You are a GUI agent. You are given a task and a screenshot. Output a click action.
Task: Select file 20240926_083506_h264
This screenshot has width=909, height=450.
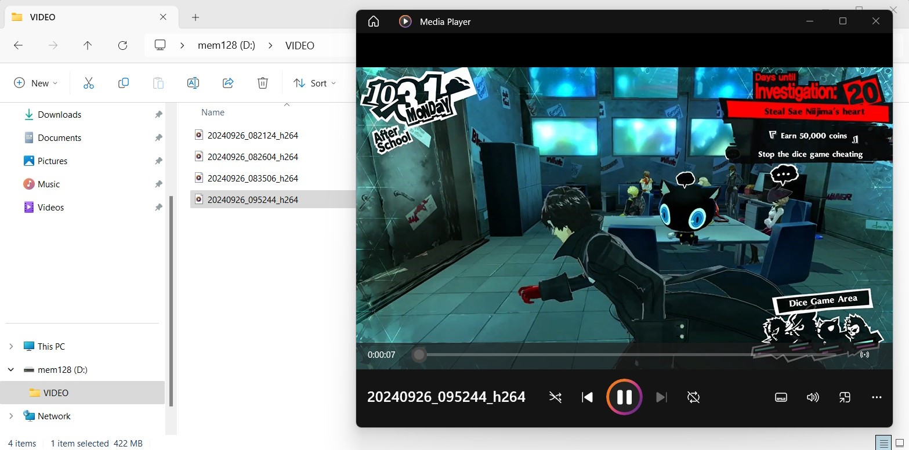pos(253,178)
